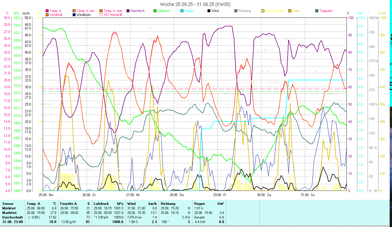Click the '31.08. 23:00' timestamp row label
Image resolution: width=392 pixels, height=227 pixels.
tap(12, 222)
